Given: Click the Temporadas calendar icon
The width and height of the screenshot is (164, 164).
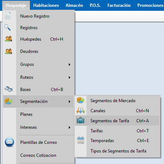Looking at the screenshot, I should click(81, 140).
